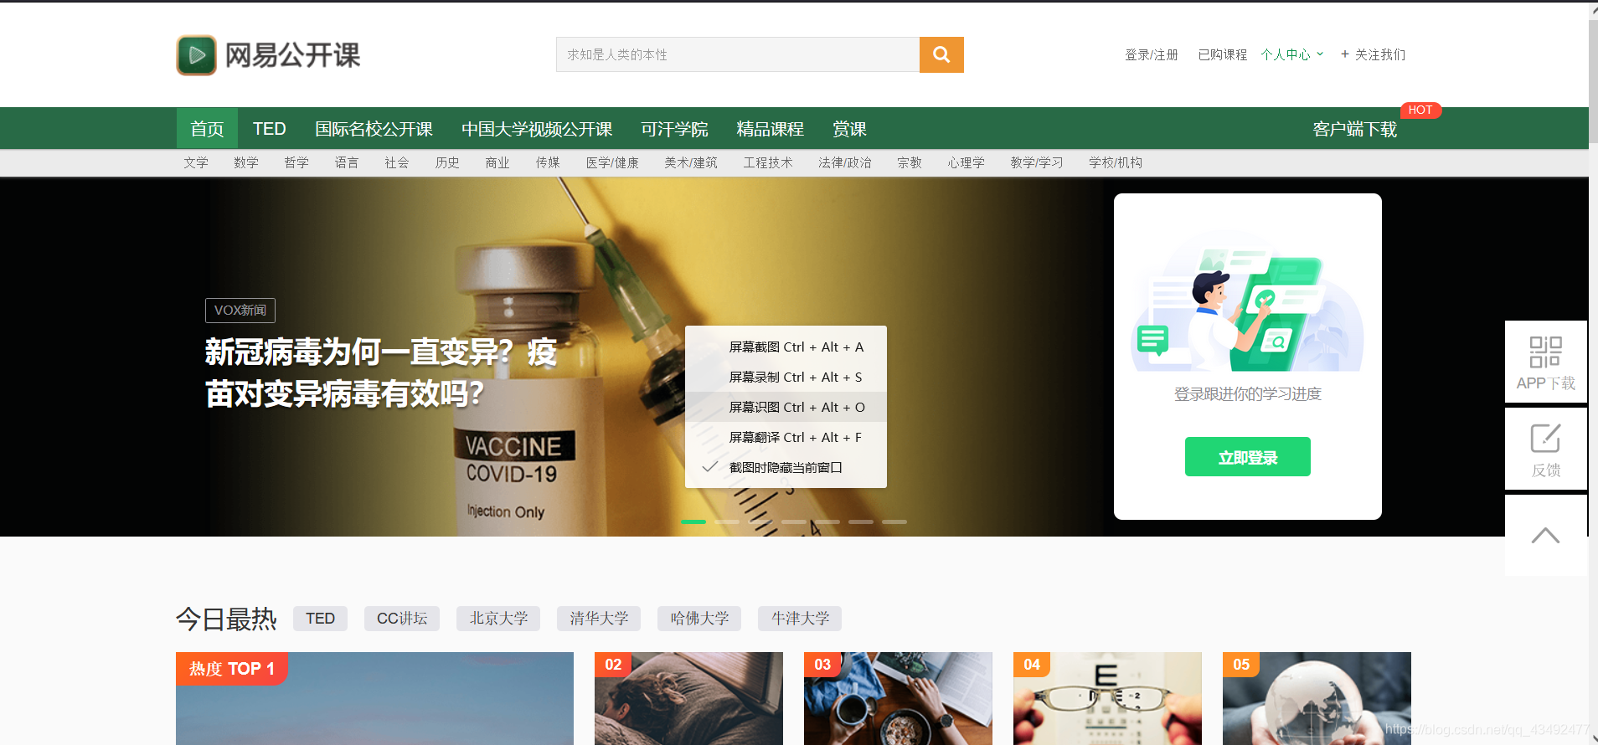This screenshot has height=745, width=1598.
Task: Open the 03 ranked video thumbnail
Action: 898,699
